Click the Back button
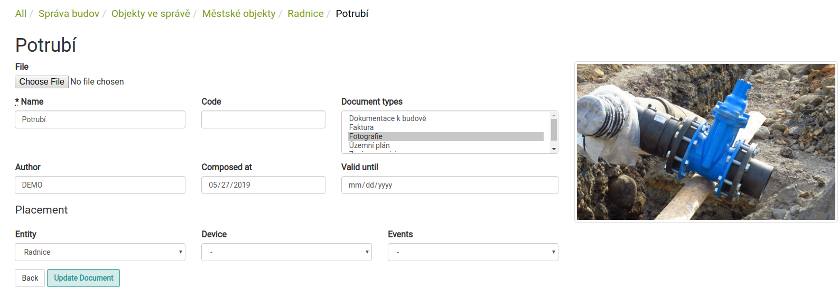839x296 pixels. [30, 278]
